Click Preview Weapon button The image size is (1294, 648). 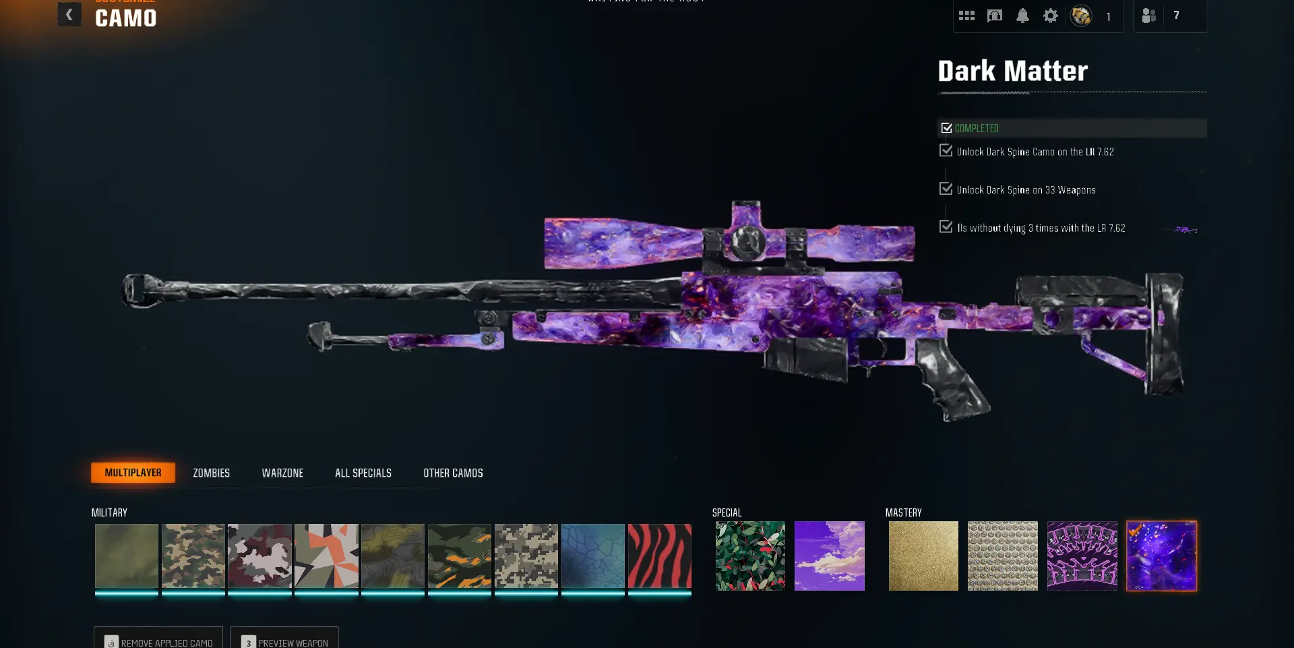click(x=284, y=639)
